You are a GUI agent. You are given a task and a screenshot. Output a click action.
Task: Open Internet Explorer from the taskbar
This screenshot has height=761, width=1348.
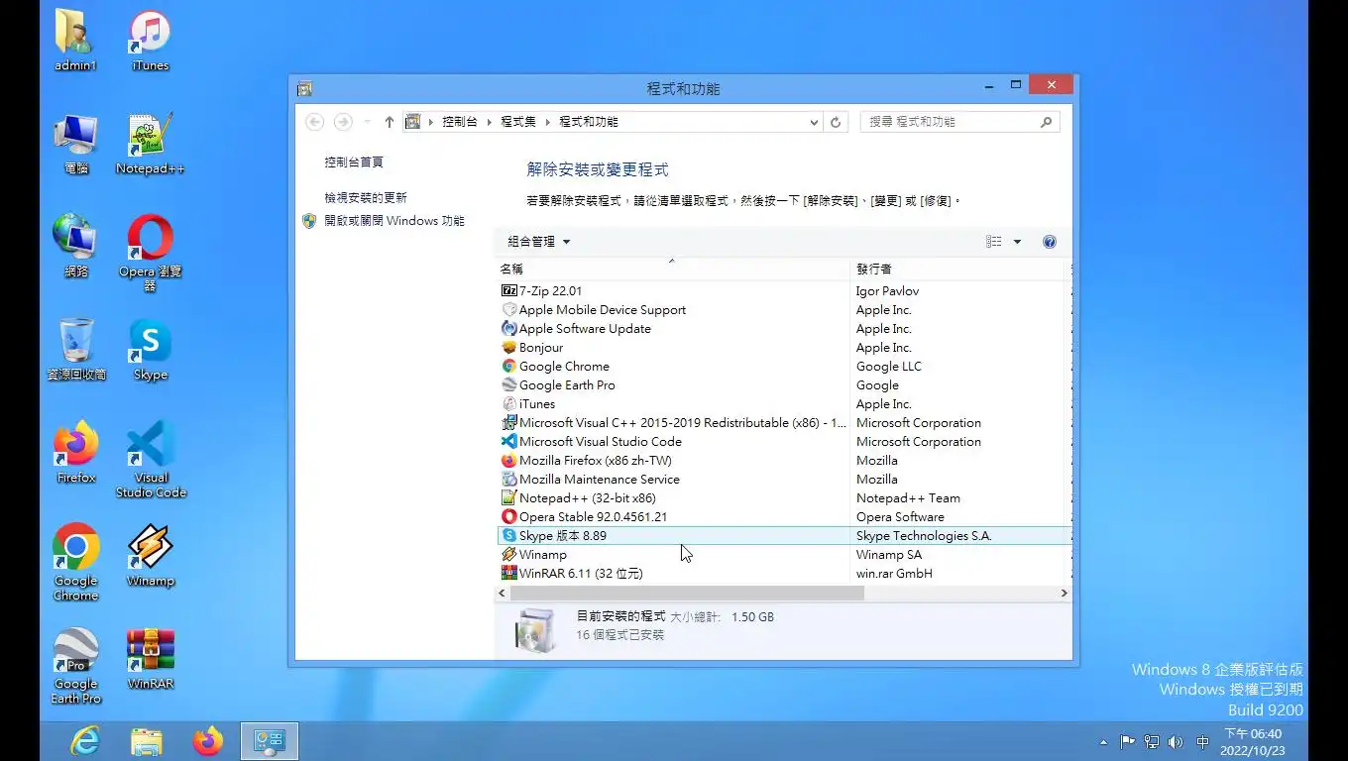point(85,740)
